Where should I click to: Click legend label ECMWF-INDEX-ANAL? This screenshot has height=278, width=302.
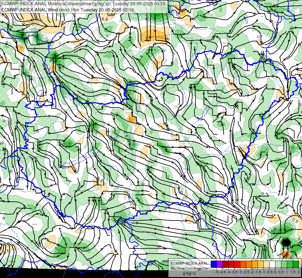pos(189,263)
